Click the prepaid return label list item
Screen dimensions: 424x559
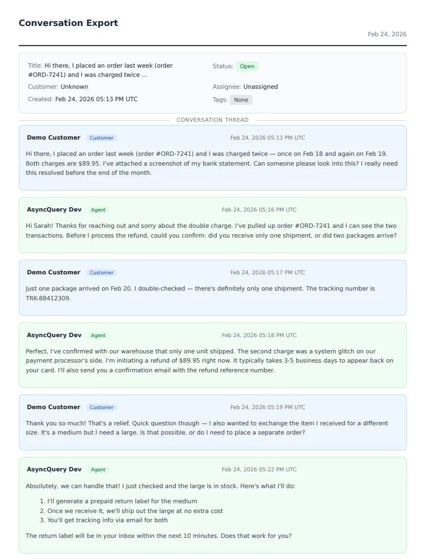pos(122,501)
